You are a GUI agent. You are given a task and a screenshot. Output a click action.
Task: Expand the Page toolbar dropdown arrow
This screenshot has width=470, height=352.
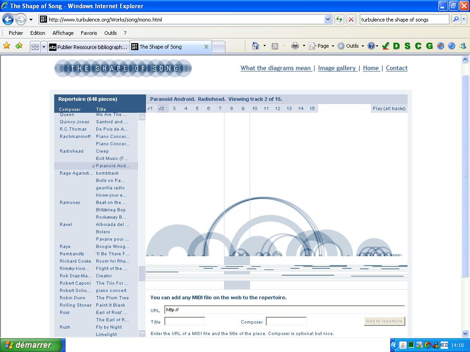pyautogui.click(x=333, y=46)
